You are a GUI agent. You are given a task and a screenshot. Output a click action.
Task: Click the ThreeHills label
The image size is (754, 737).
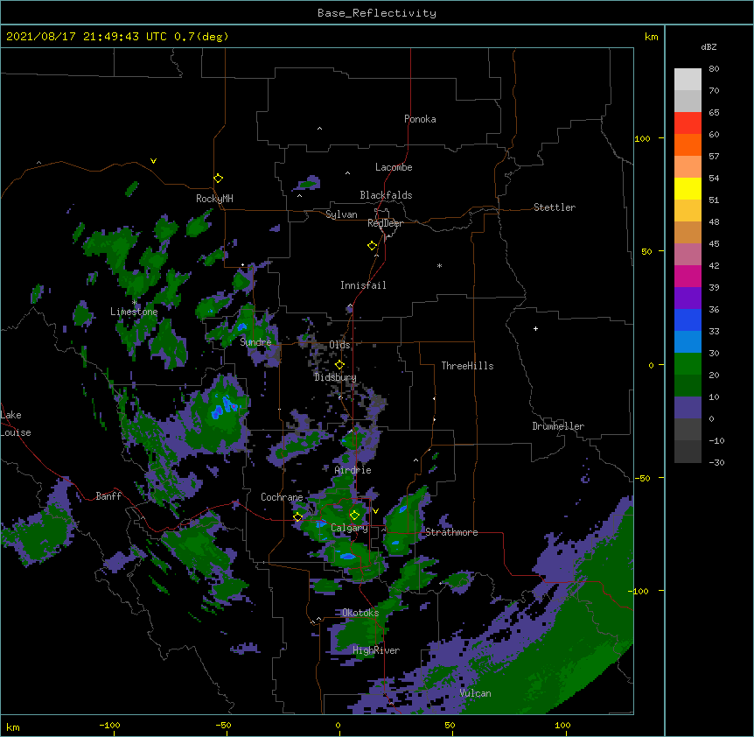pyautogui.click(x=467, y=366)
